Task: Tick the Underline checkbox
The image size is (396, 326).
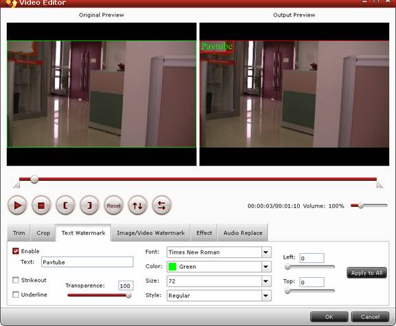Action: [16, 294]
